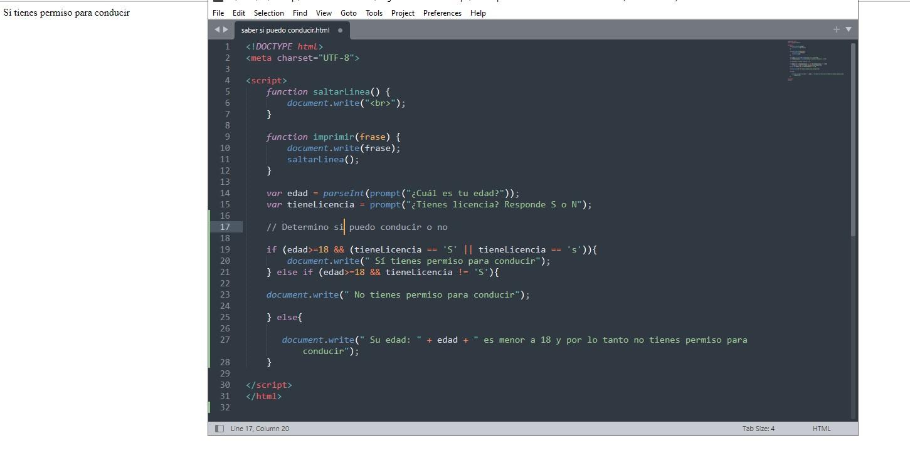
Task: Click the 'document.write(frase);' line
Action: coord(344,148)
